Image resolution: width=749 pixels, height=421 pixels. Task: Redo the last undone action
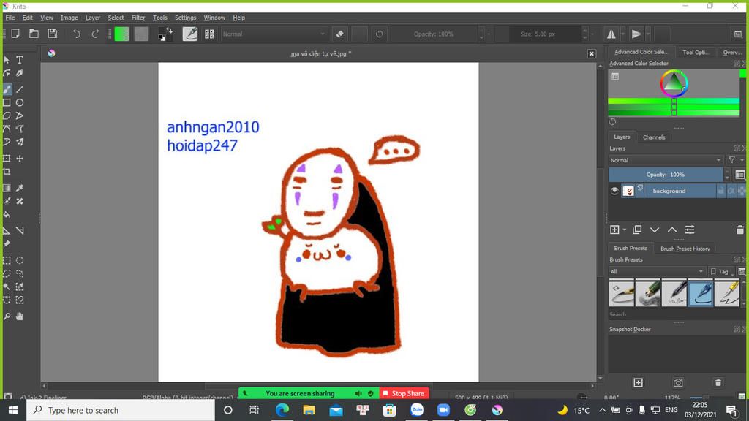point(95,34)
